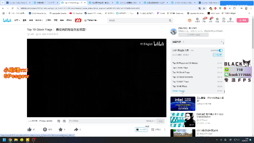254x143 pixels.
Task: Open the Chrome tab search dropdown
Action: [3, 3]
